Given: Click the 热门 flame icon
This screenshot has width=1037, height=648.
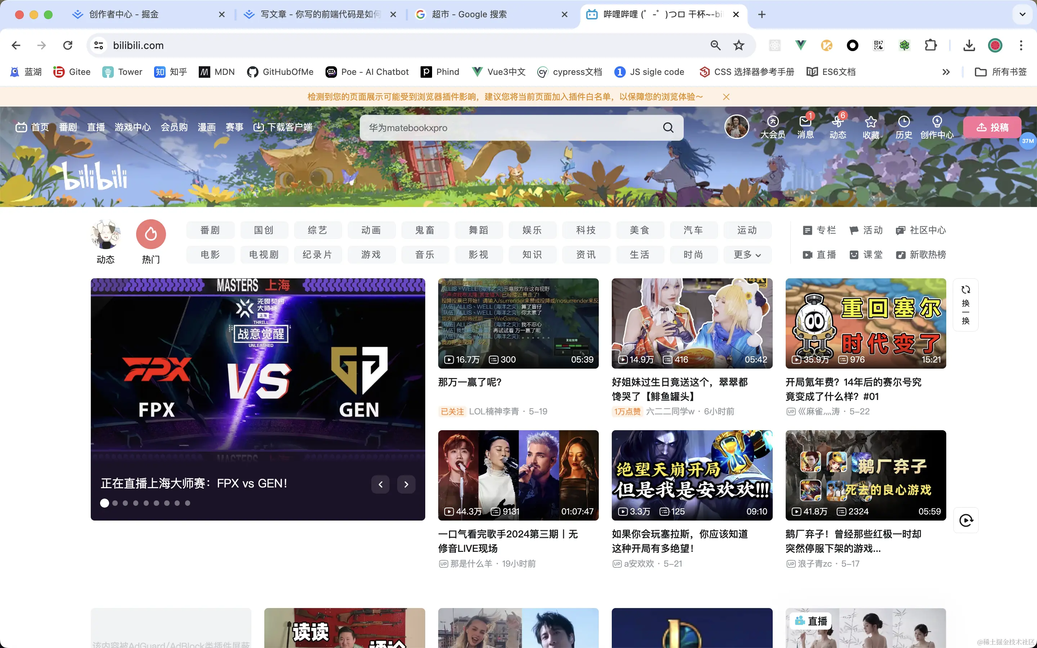Looking at the screenshot, I should click(151, 234).
